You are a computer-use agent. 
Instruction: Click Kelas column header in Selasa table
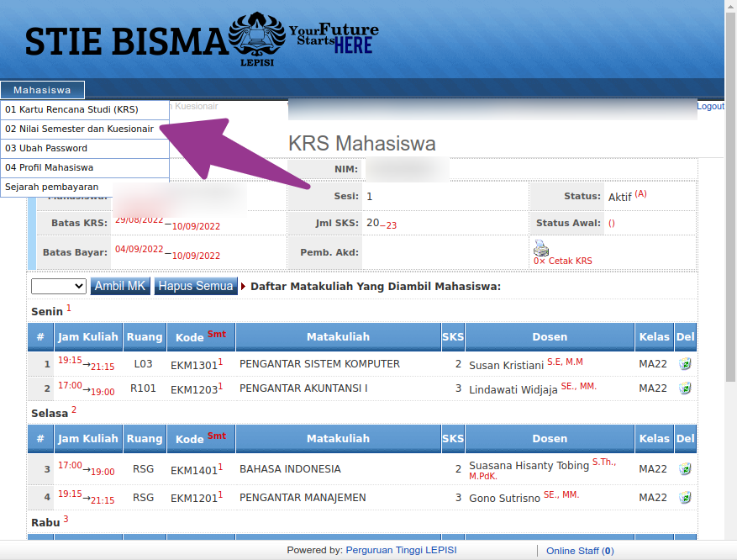655,439
